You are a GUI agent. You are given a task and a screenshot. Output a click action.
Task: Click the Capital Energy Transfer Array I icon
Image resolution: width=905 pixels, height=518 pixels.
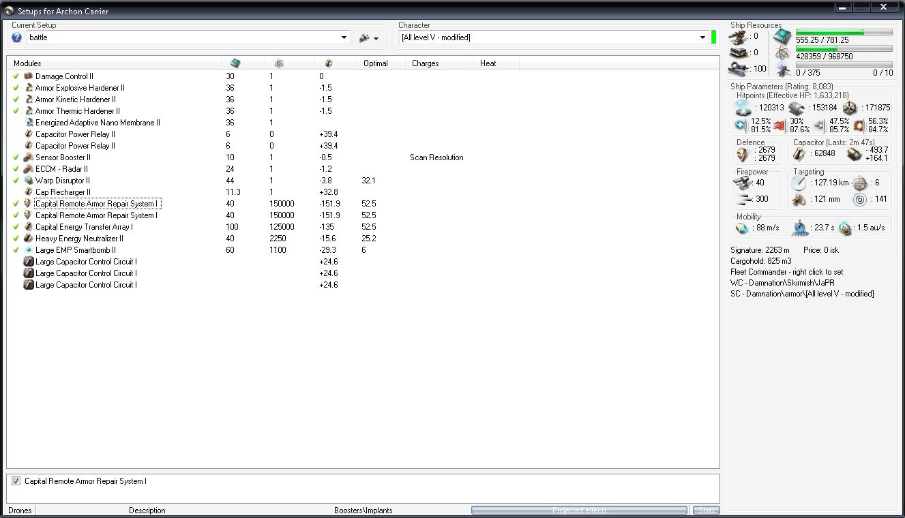coord(29,227)
